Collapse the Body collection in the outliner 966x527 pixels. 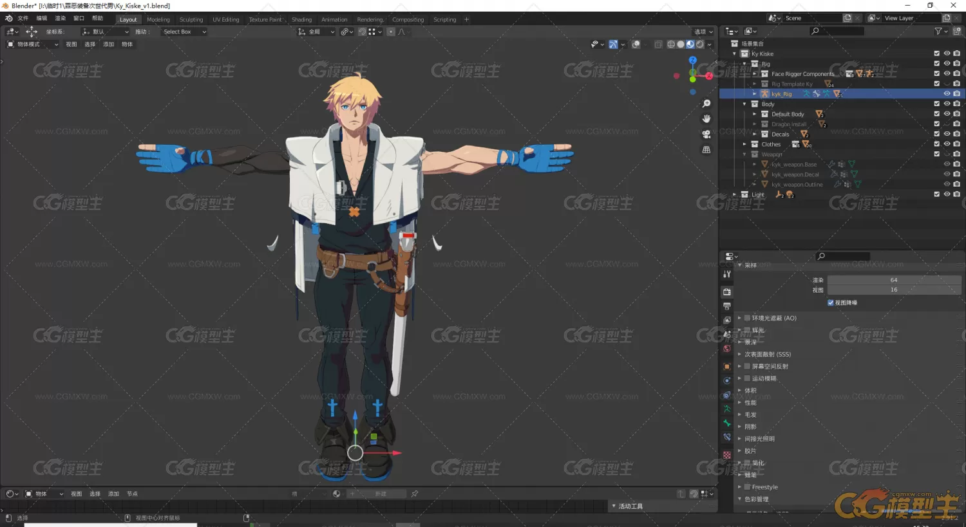pos(744,104)
